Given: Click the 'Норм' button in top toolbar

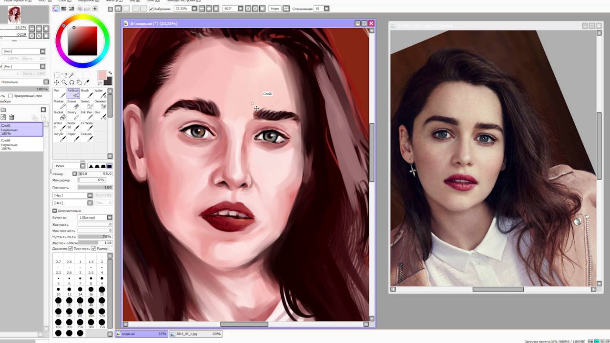Looking at the screenshot, I should (x=274, y=9).
